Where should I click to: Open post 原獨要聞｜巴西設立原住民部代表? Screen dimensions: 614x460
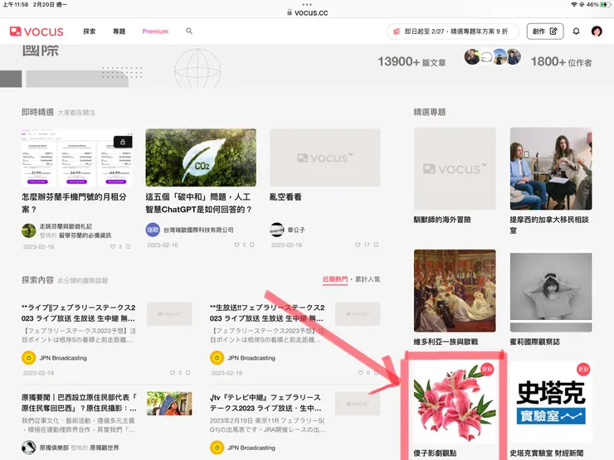coord(79,403)
